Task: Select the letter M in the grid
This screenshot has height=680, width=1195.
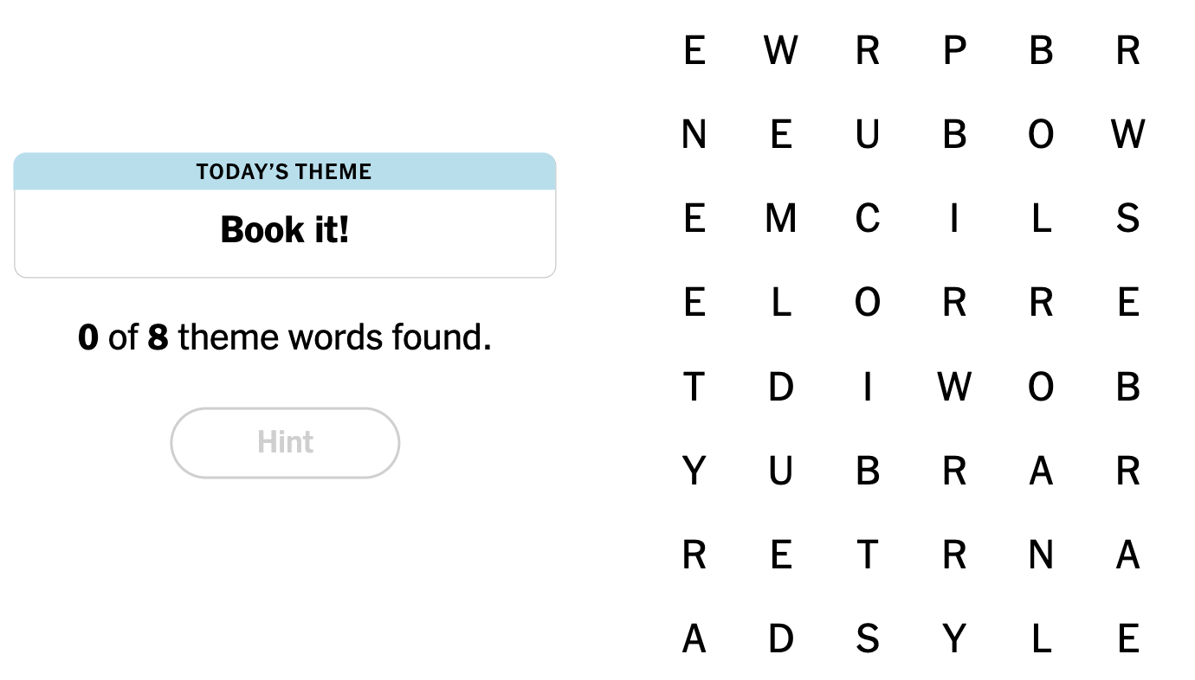Action: pyautogui.click(x=780, y=219)
